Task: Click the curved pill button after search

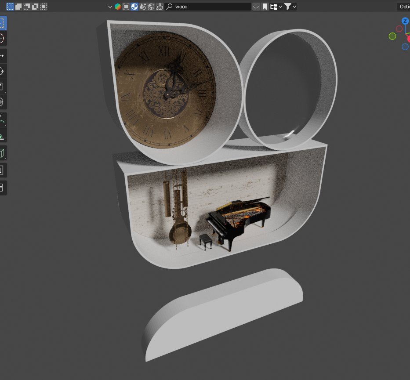Action: click(256, 7)
